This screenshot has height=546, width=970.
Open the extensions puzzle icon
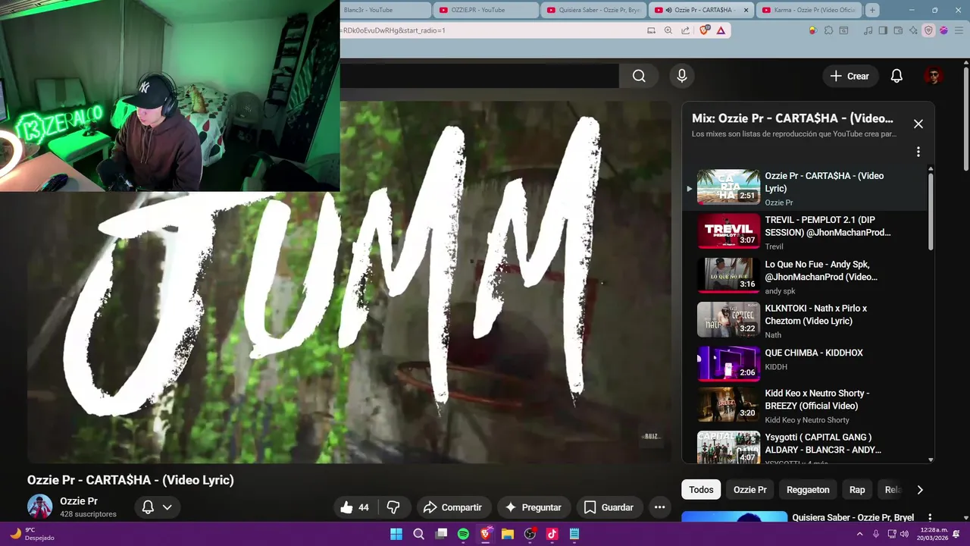point(828,30)
